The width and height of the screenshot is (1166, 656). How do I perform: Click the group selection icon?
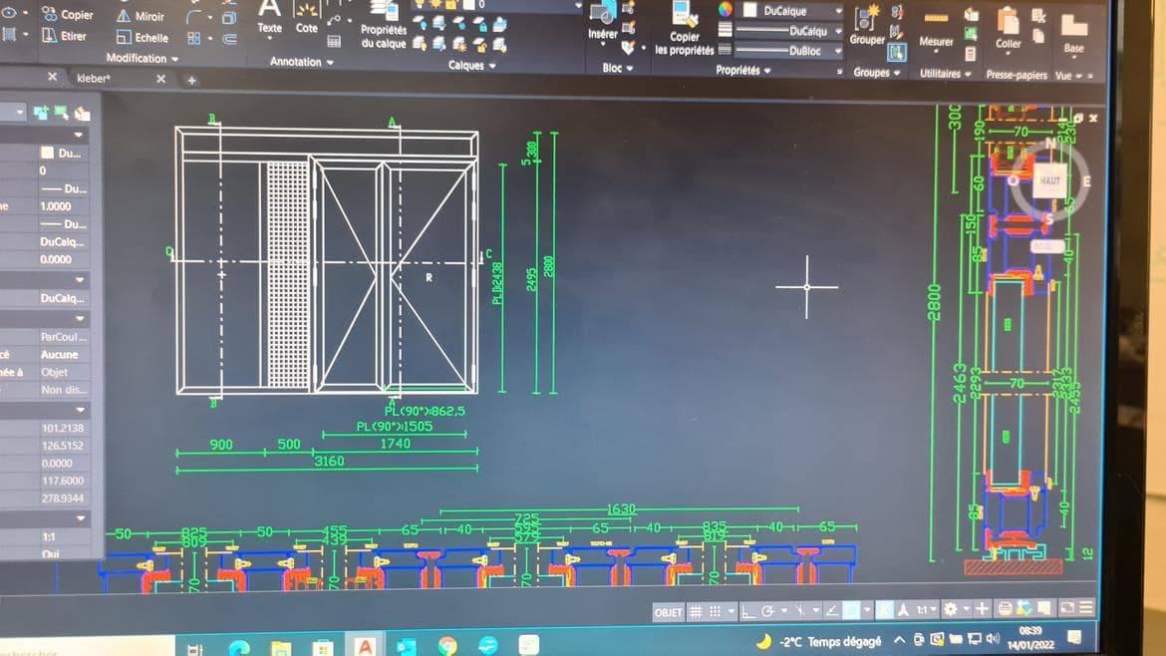click(x=897, y=51)
